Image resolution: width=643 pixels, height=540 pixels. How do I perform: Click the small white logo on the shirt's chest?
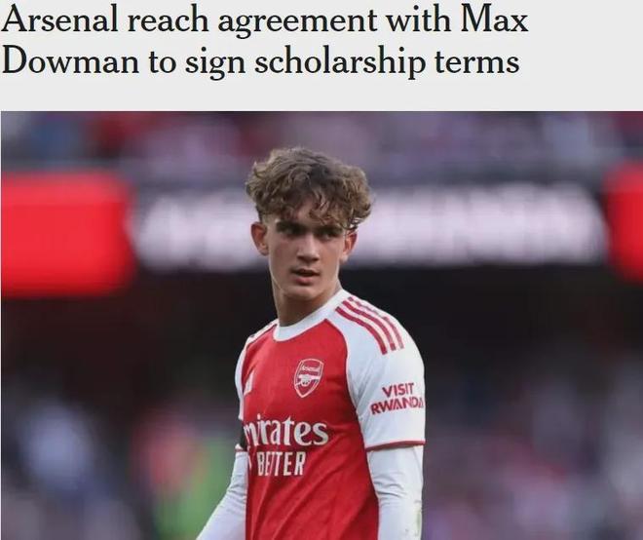tap(248, 384)
